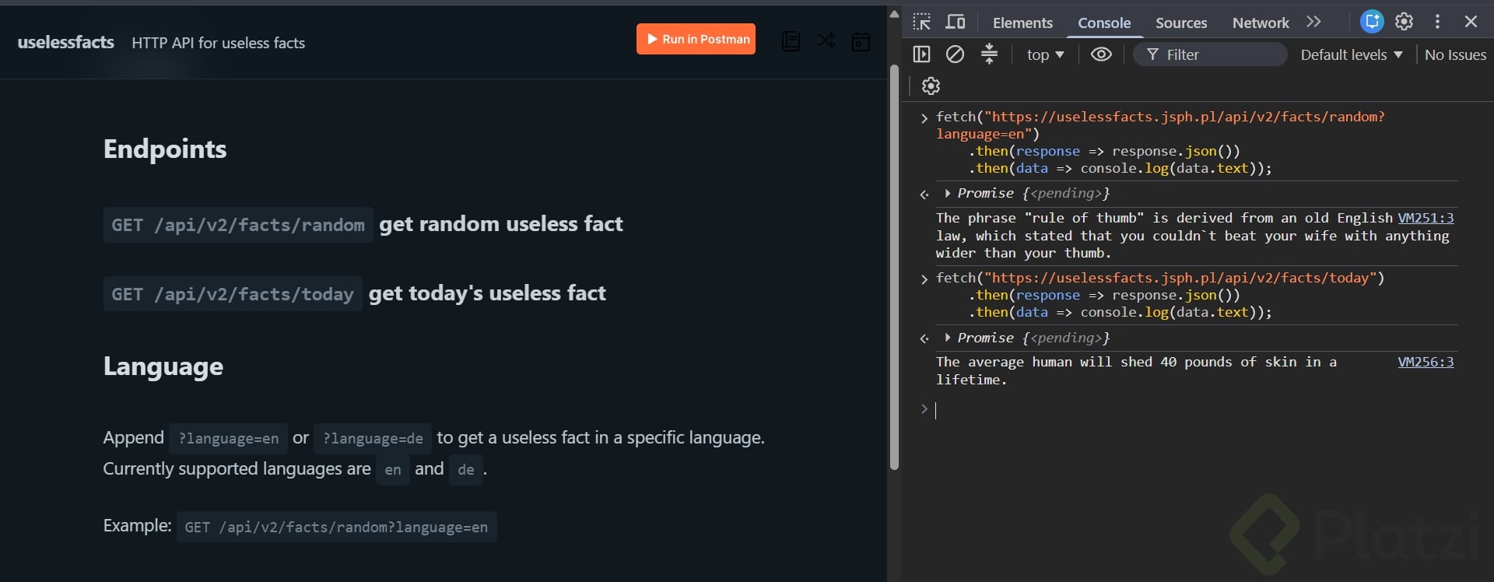The height and width of the screenshot is (582, 1494).
Task: Click the docs book icon in the header
Action: [x=791, y=40]
